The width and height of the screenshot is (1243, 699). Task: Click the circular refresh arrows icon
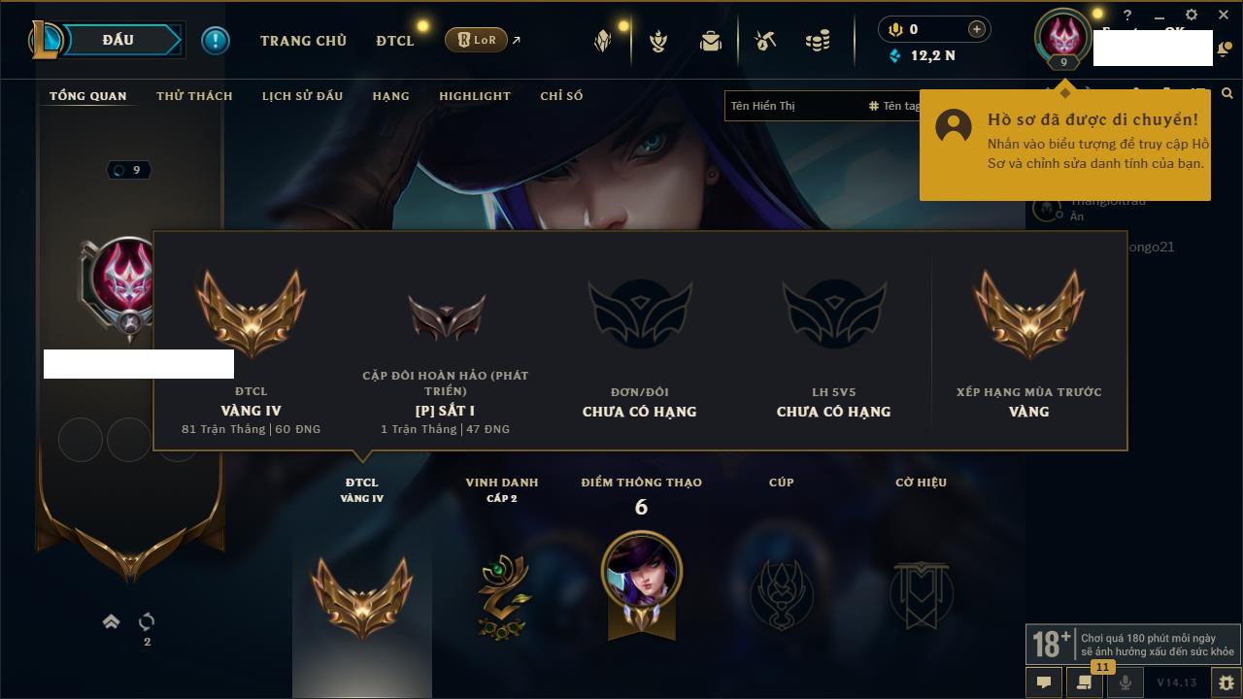pos(147,621)
